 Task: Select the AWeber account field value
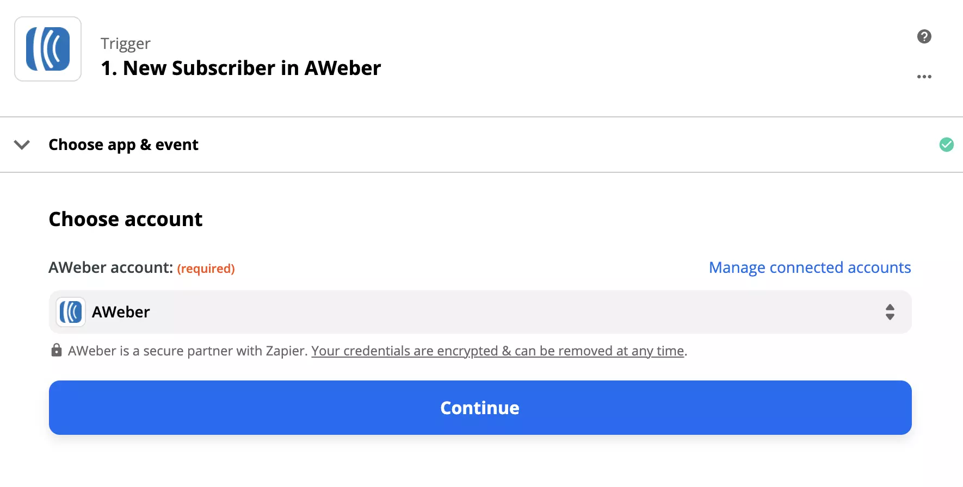tap(121, 312)
